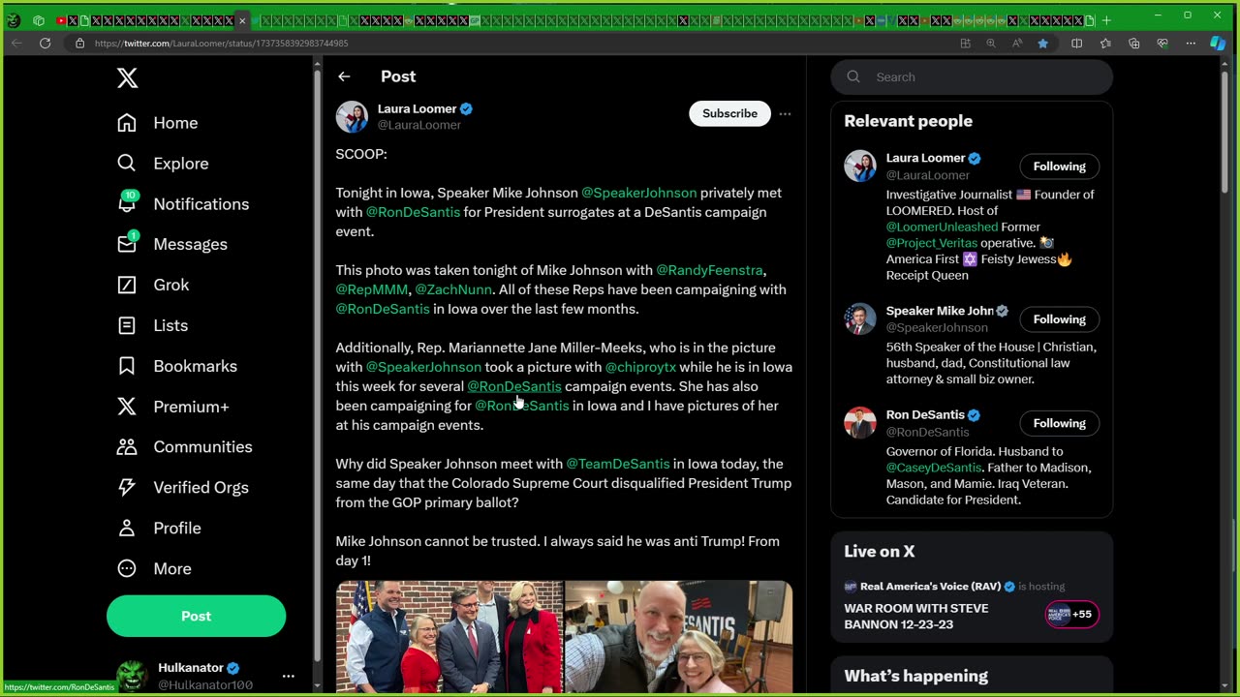Subscribe to Laura Loomer
Image resolution: width=1240 pixels, height=697 pixels.
pyautogui.click(x=729, y=113)
